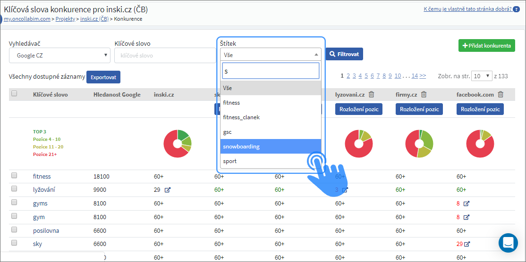Open the rows per page dropdown

pyautogui.click(x=482, y=76)
